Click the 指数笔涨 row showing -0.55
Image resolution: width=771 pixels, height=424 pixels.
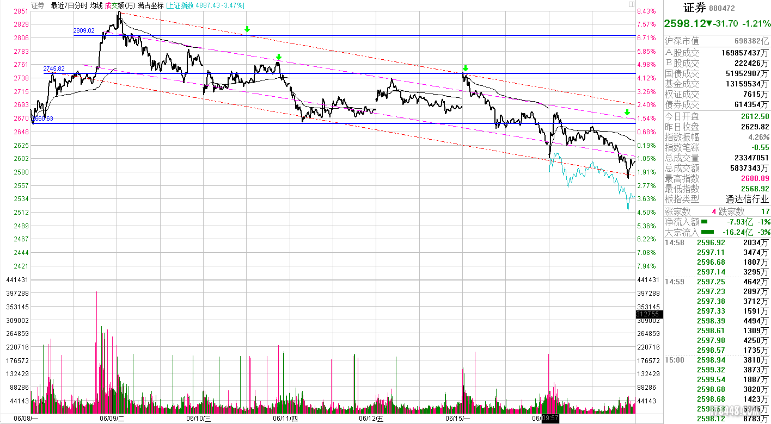click(717, 147)
